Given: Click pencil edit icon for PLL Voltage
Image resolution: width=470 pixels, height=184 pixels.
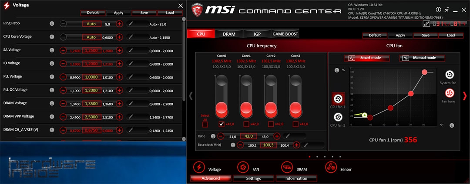Looking at the screenshot, I should point(131,77).
